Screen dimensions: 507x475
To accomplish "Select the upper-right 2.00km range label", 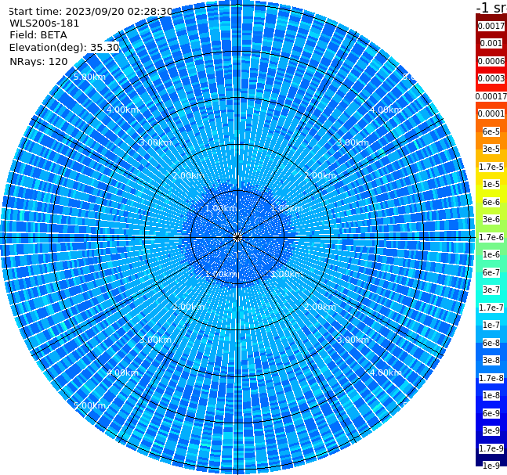I will [320, 175].
